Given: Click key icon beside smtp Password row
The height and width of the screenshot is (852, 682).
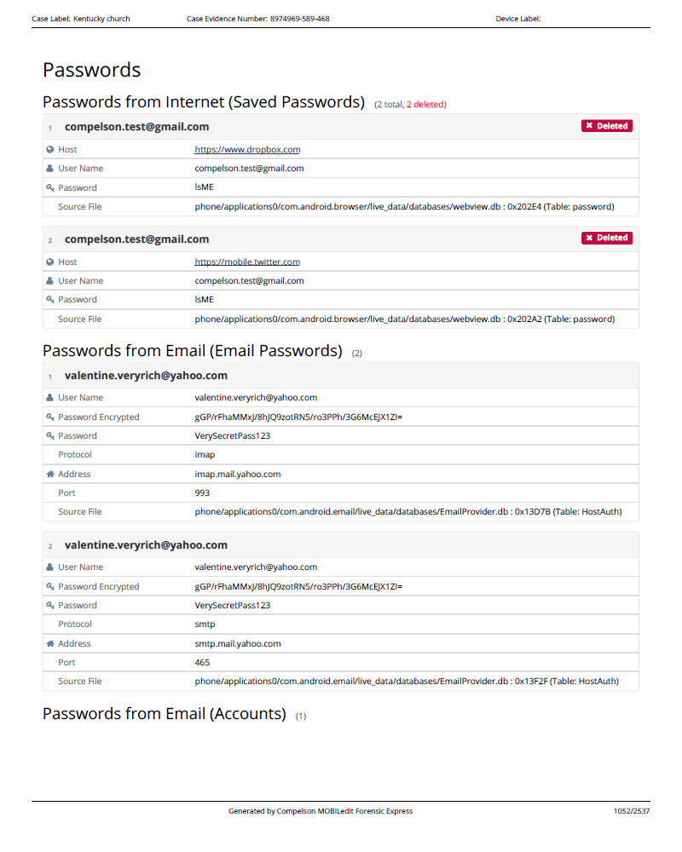Looking at the screenshot, I should pyautogui.click(x=50, y=605).
